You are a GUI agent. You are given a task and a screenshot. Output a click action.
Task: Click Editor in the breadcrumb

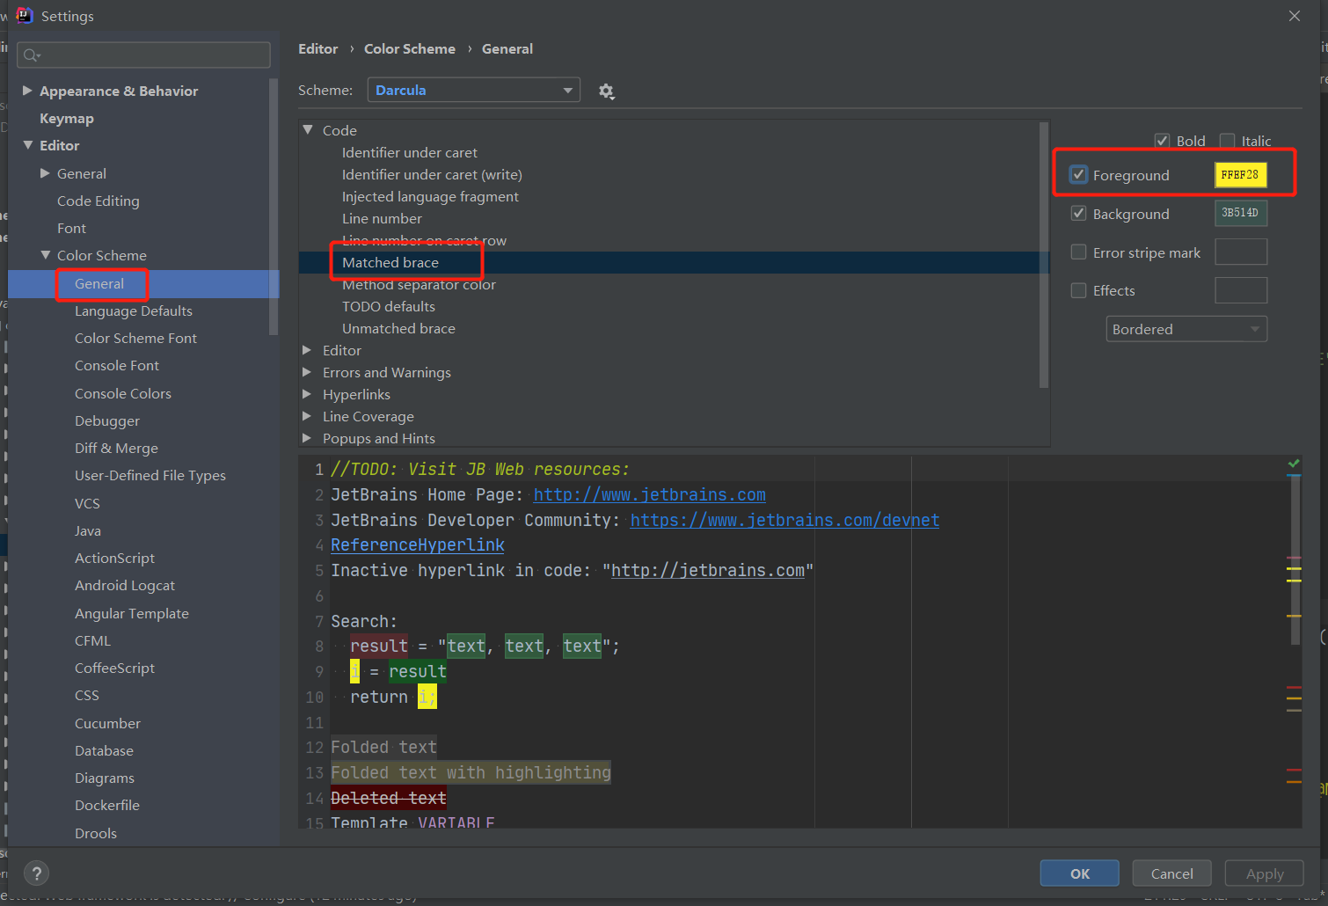[x=317, y=49]
